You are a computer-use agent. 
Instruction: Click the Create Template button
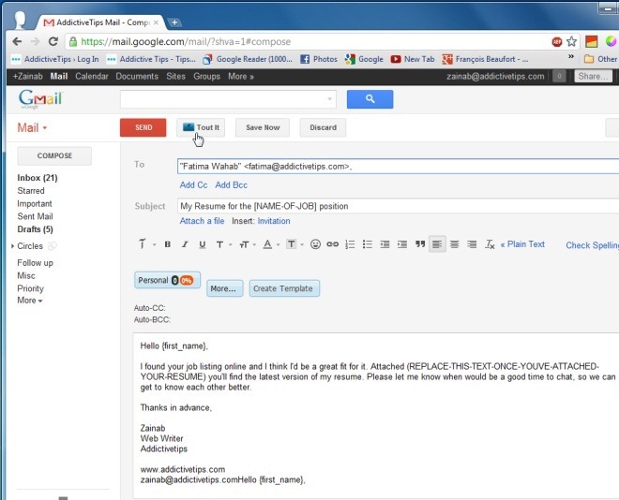284,288
